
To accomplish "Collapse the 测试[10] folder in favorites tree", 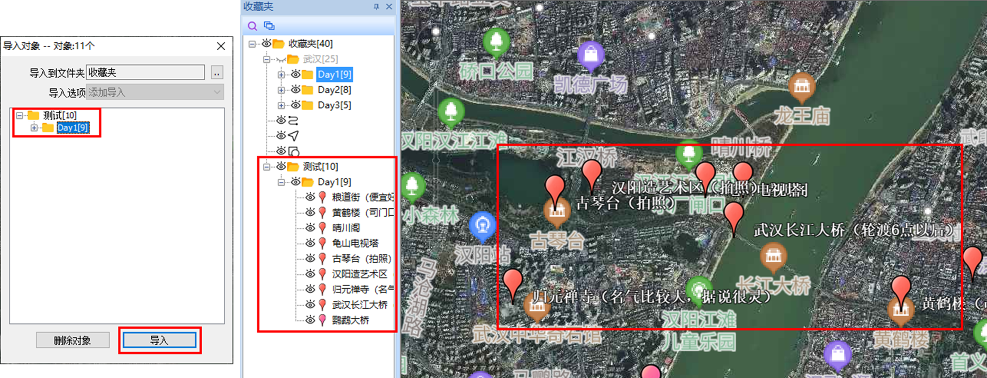I will coord(267,167).
